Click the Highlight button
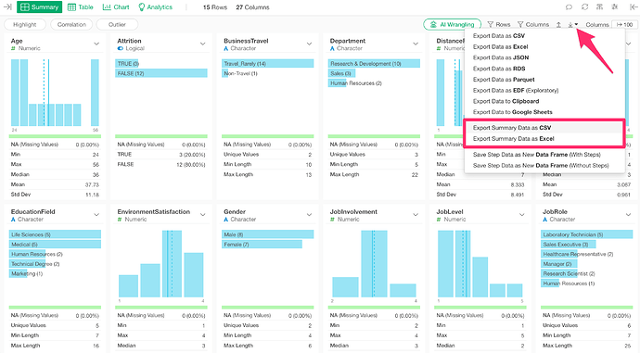 pos(25,24)
